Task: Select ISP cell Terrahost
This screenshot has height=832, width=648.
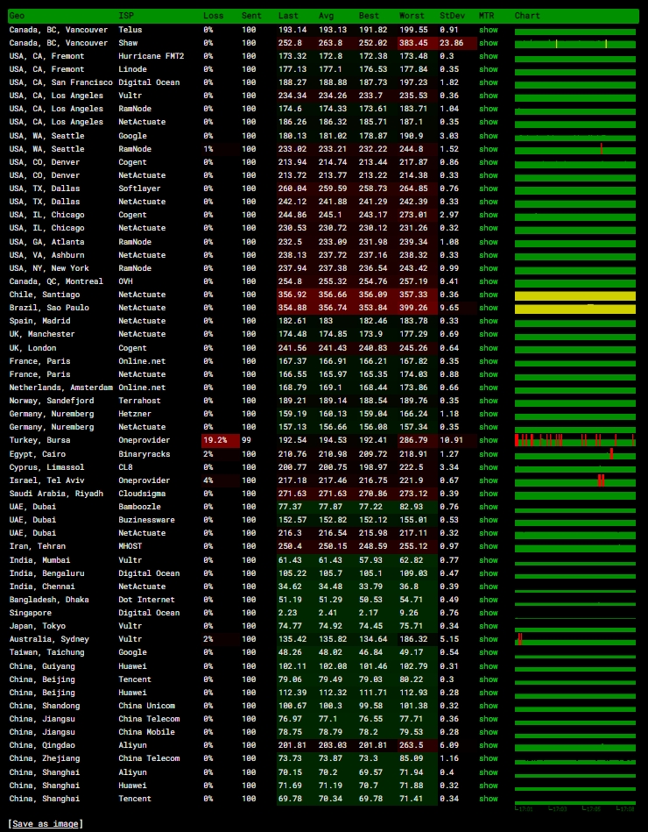Action: [x=139, y=402]
